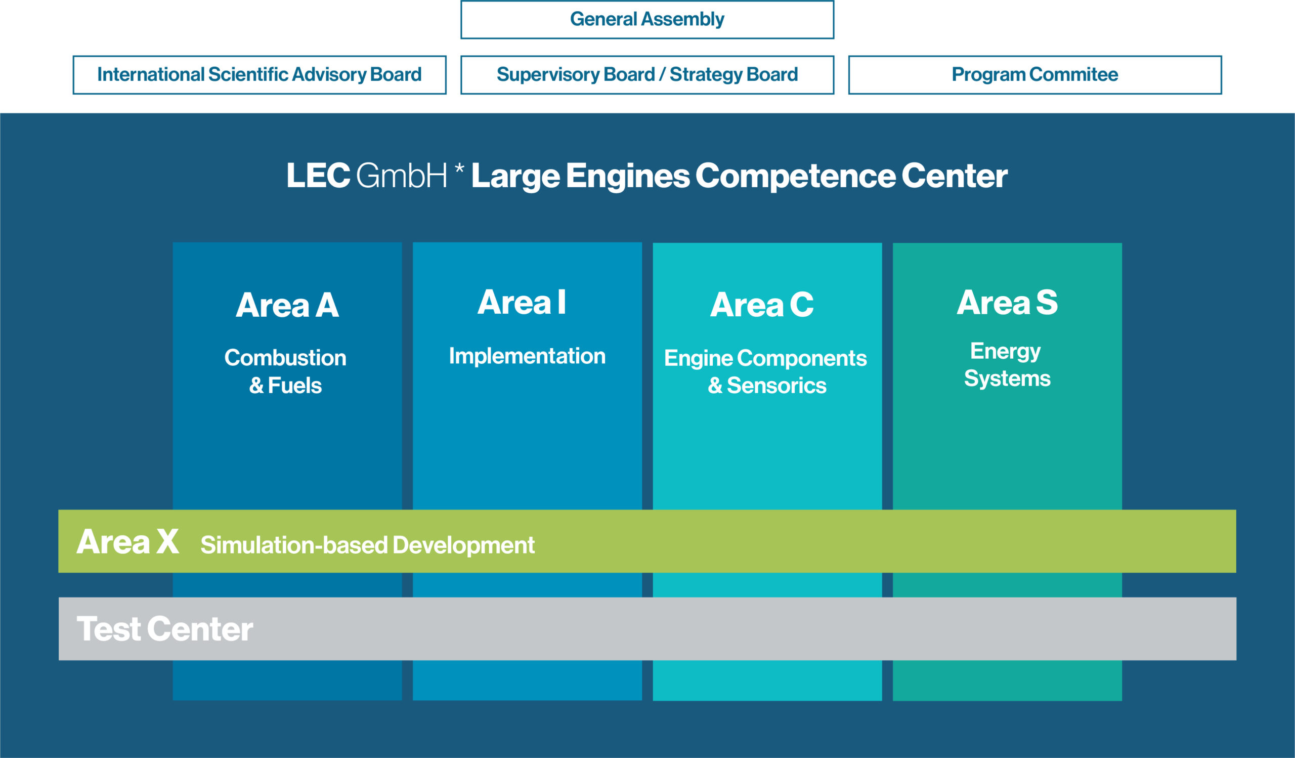Image resolution: width=1295 pixels, height=758 pixels.
Task: Select the Area S heading
Action: pos(1007,302)
